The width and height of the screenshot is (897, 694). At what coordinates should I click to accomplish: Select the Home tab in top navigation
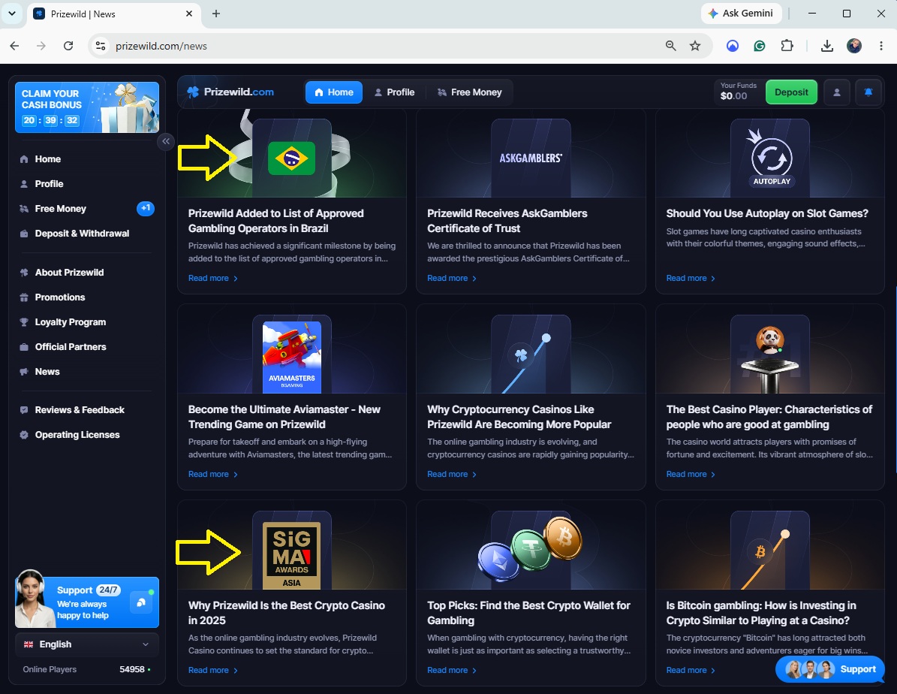[334, 92]
